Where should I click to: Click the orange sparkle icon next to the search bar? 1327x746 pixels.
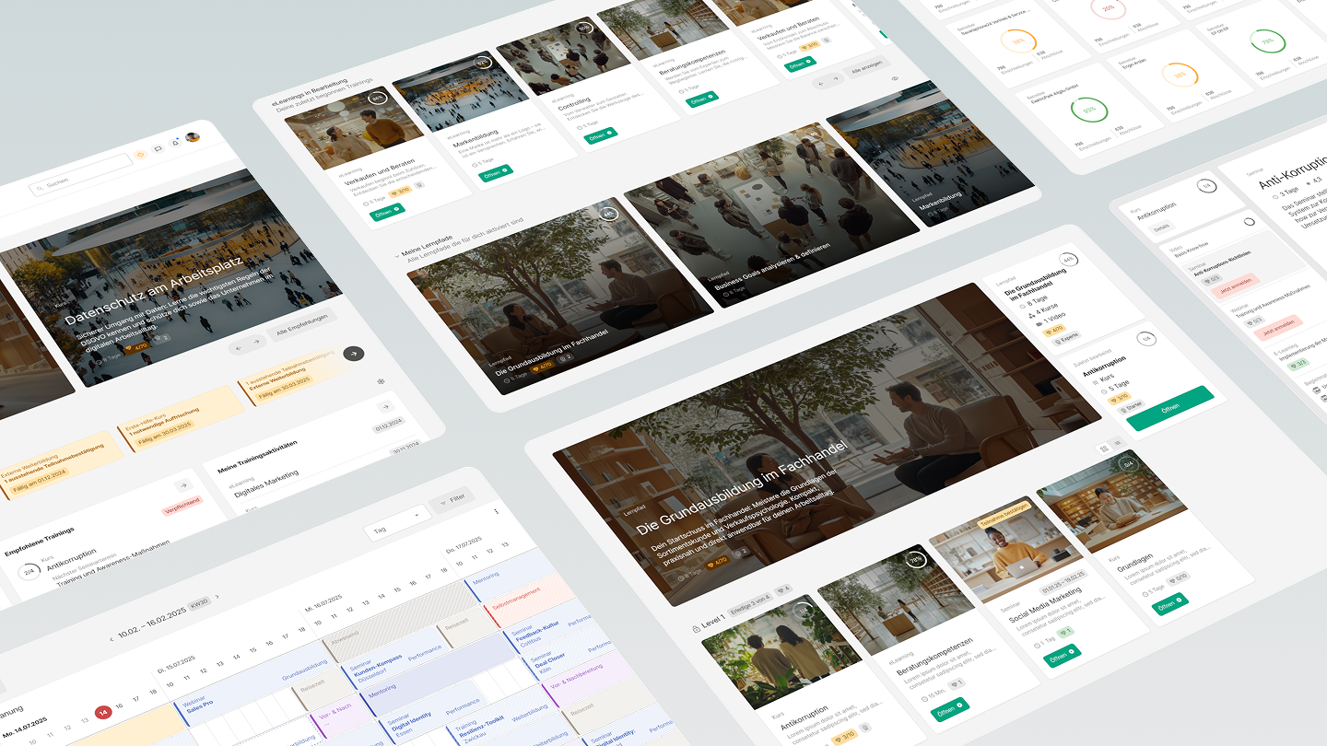click(x=140, y=155)
